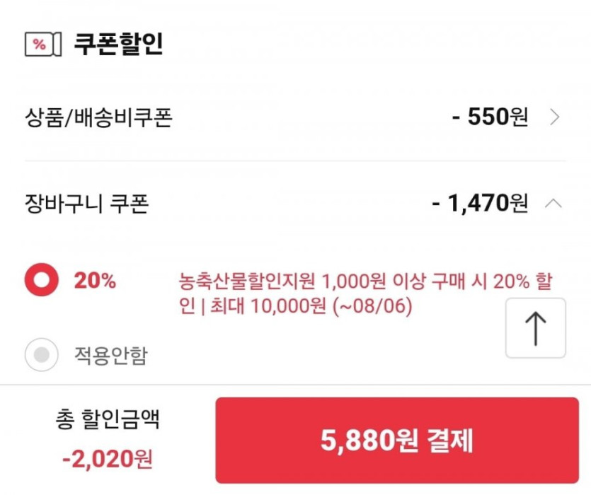Choose the 적용안함 radio button

pos(42,355)
